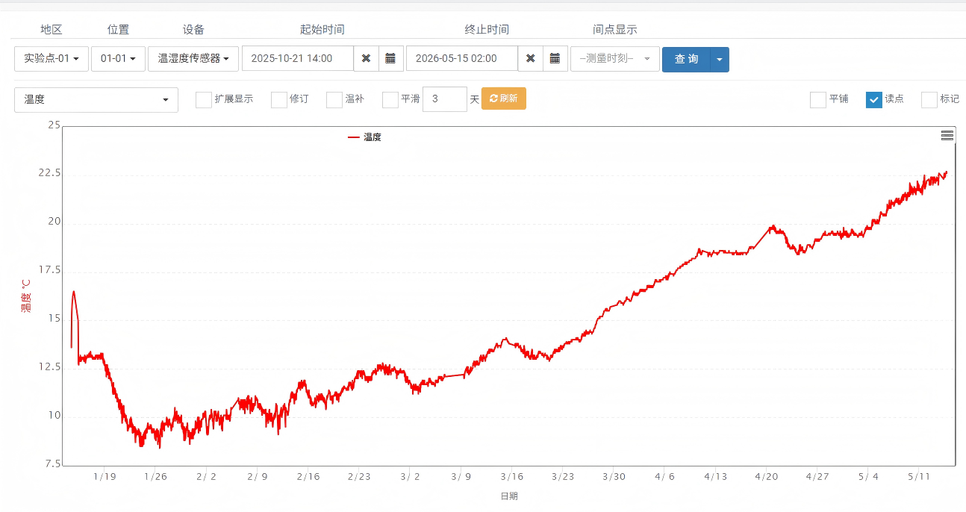Open the 01-01 position dropdown

(x=118, y=59)
